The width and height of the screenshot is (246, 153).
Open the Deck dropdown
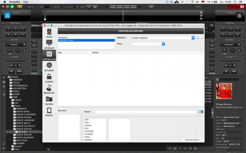pos(163,44)
